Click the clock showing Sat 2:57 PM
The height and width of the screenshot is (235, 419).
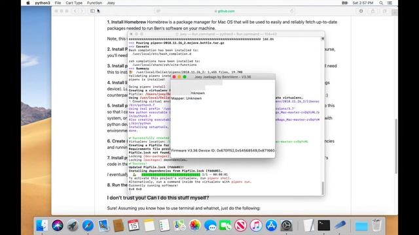363,3
